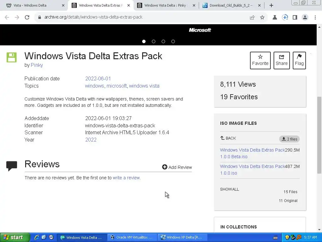Select fourth carousel dot indicator
322x242 pixels.
(x=173, y=41)
